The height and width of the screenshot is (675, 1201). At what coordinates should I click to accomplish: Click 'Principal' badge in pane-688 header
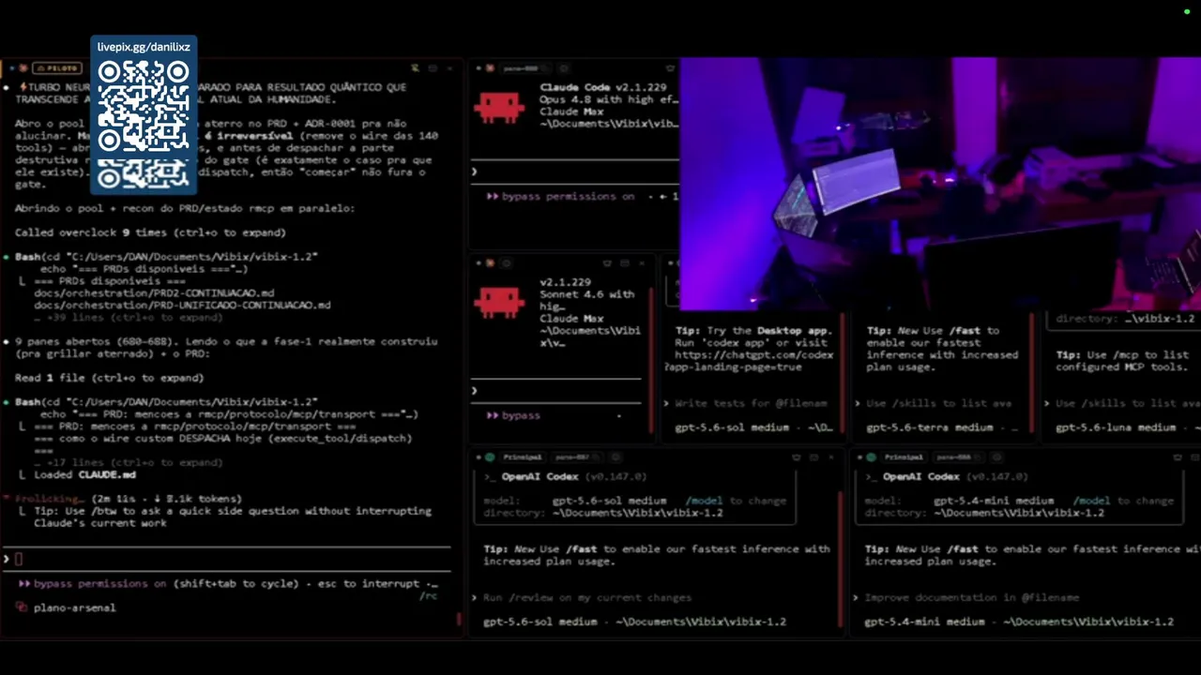[904, 457]
